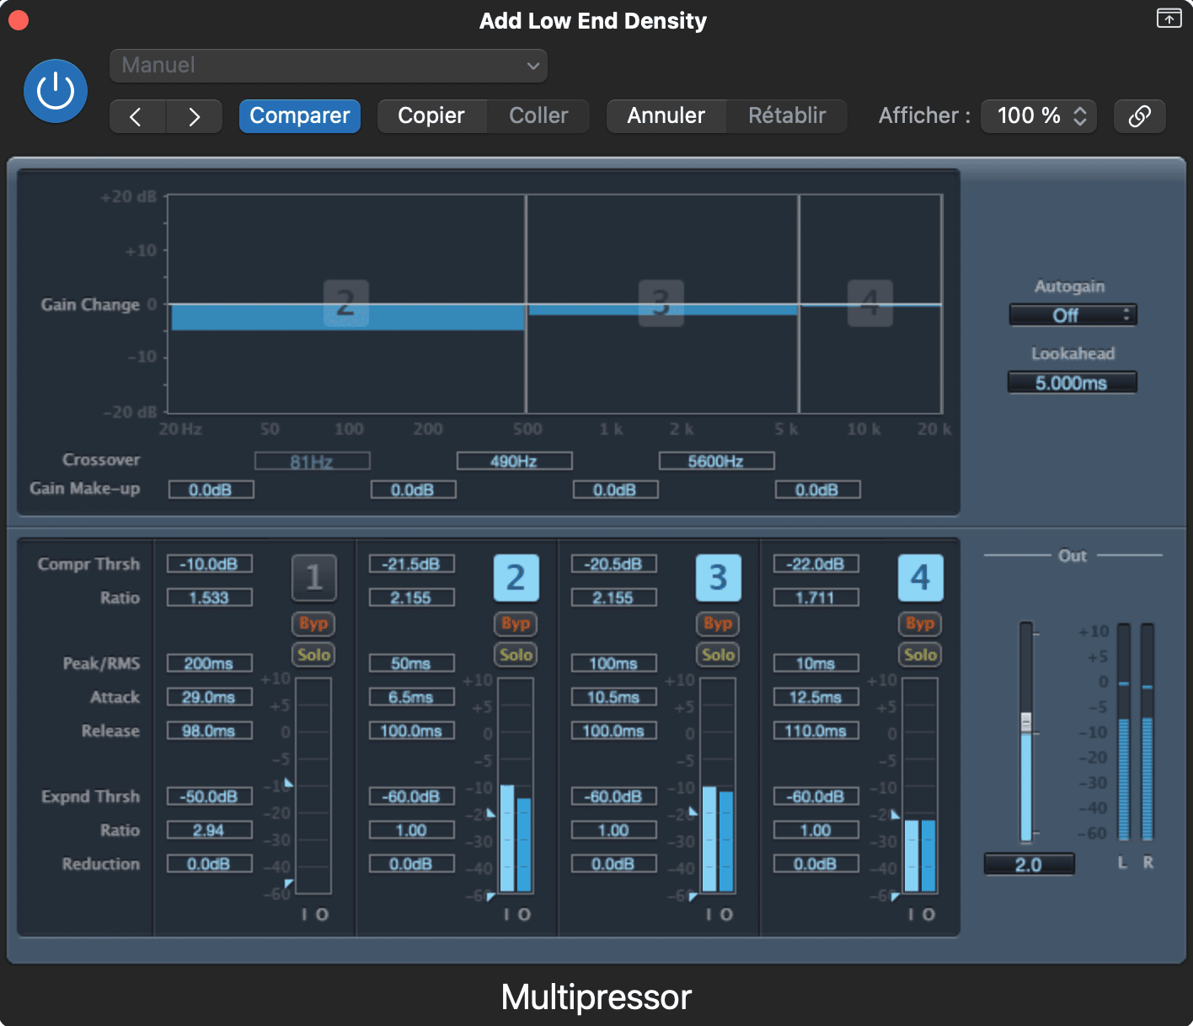Viewport: 1193px width, 1026px height.
Task: Click band 1 Release 98.0ms field
Action: [209, 730]
